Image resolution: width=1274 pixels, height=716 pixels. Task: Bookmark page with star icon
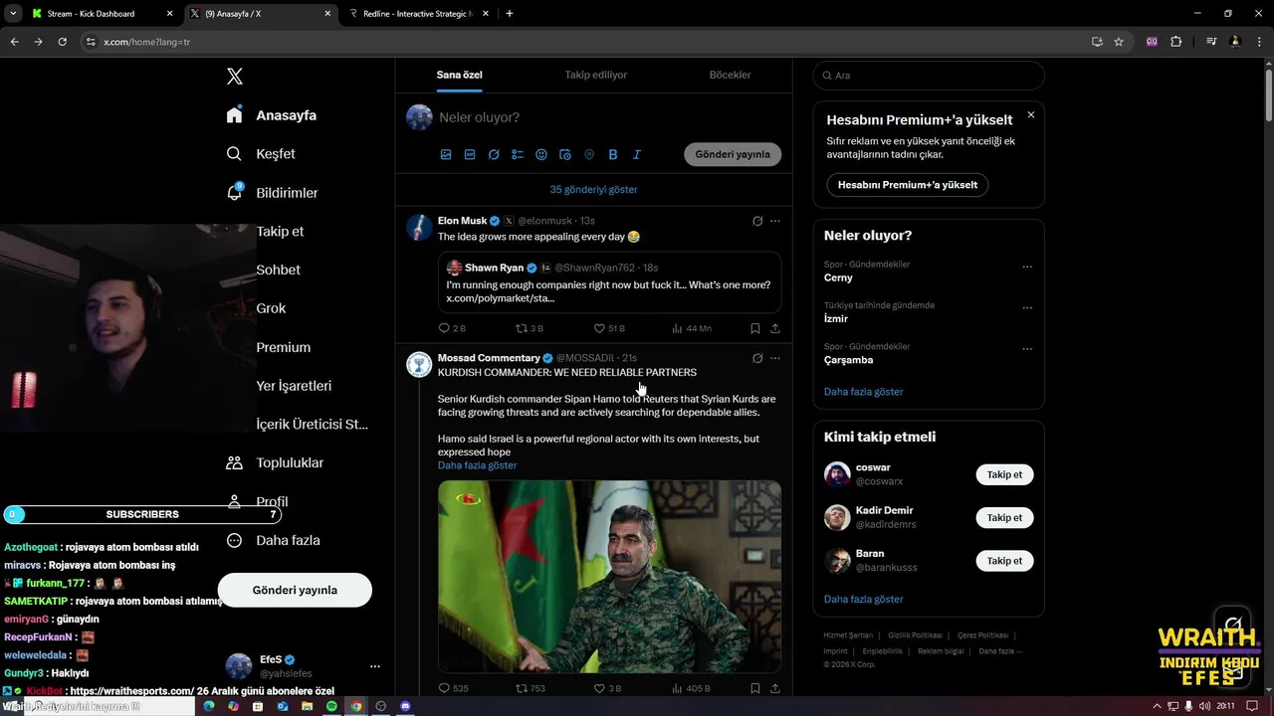point(1119,42)
